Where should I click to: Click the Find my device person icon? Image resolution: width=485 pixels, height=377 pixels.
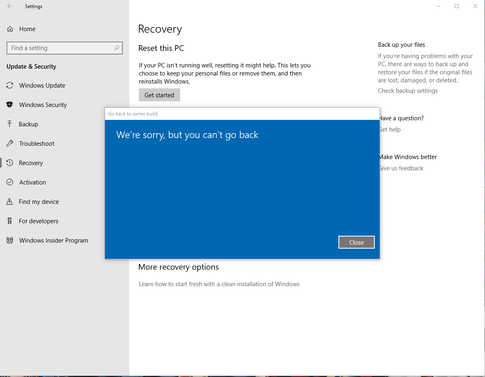point(10,201)
